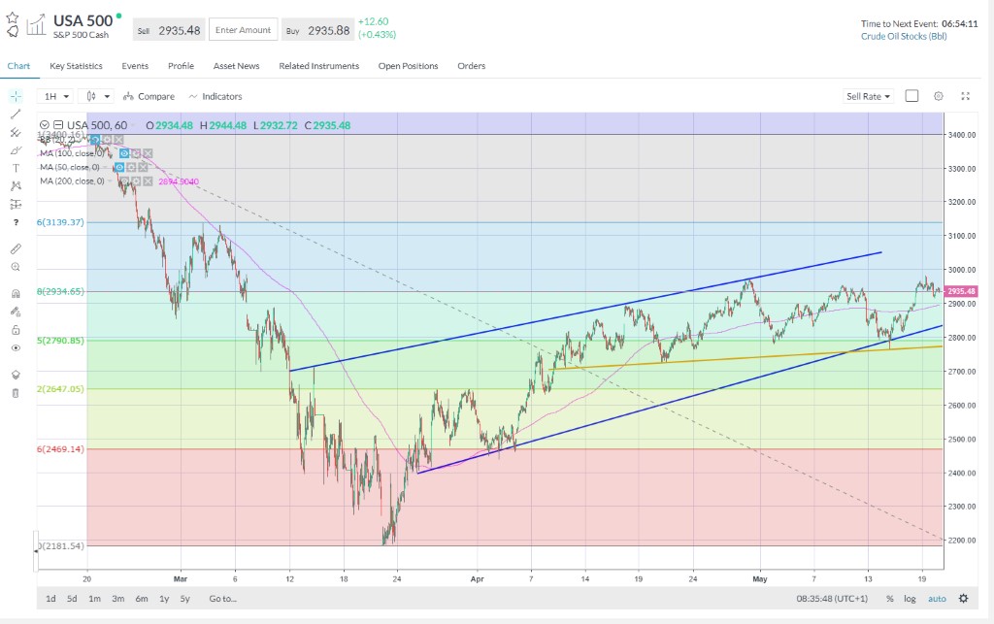The width and height of the screenshot is (994, 624).
Task: Choose the text annotation tool
Action: 16,168
